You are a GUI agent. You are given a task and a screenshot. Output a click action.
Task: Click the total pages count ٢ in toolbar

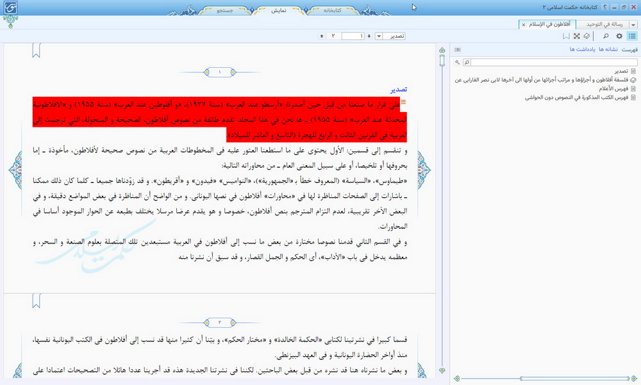tap(333, 36)
